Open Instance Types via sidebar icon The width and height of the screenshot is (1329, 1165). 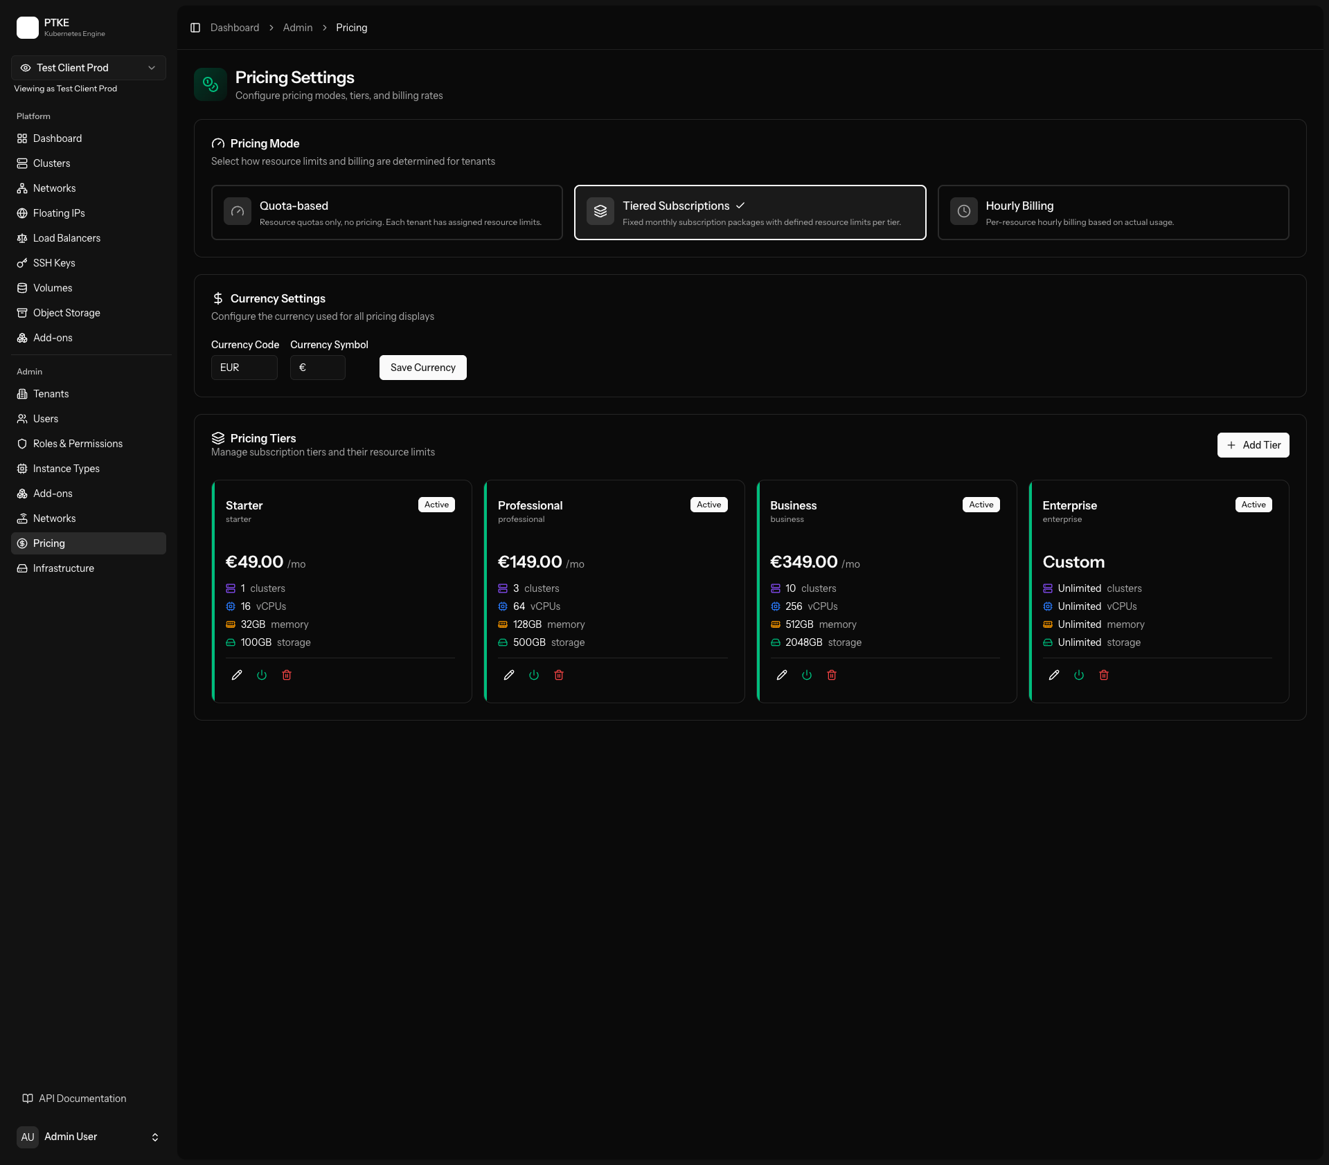pos(23,468)
